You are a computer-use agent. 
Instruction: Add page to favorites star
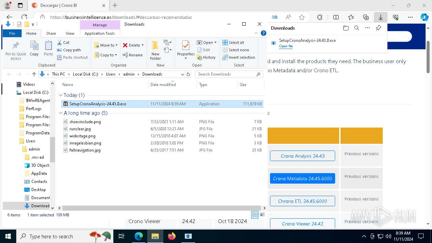click(x=301, y=17)
